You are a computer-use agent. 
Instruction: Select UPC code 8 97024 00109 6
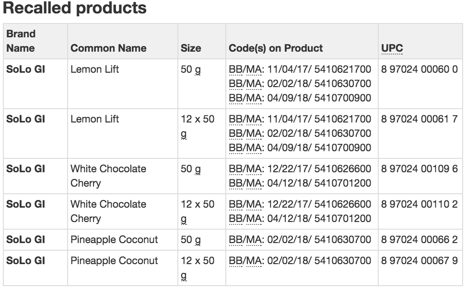tap(419, 168)
